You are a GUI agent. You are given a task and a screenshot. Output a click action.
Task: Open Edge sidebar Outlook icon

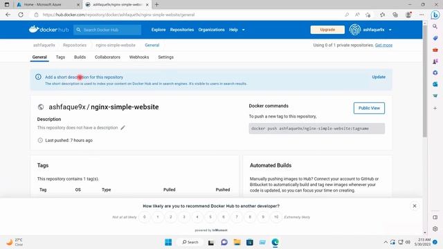[435, 84]
